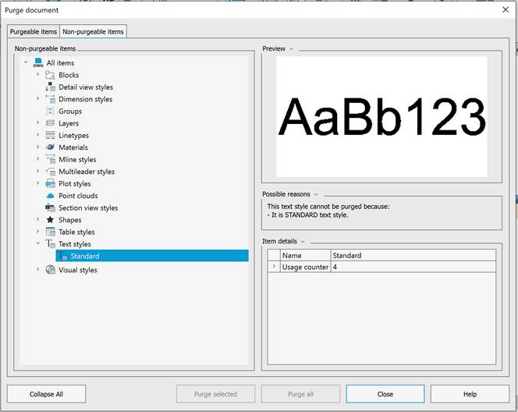Click the Shapes star icon

[50, 220]
